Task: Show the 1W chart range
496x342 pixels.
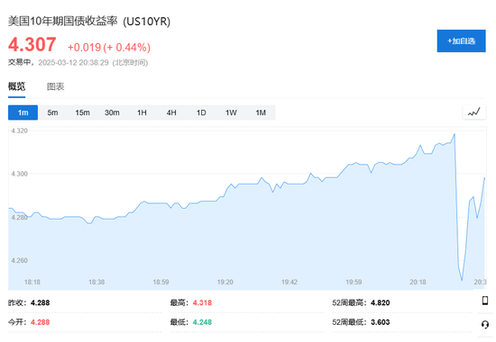Action: pyautogui.click(x=231, y=112)
